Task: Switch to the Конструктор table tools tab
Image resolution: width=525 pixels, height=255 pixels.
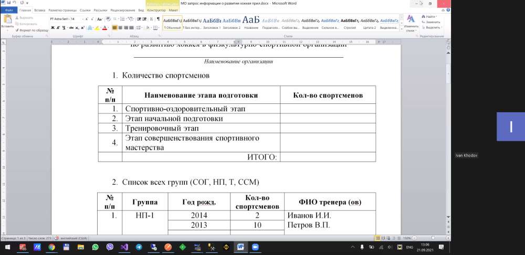Action: click(156, 10)
